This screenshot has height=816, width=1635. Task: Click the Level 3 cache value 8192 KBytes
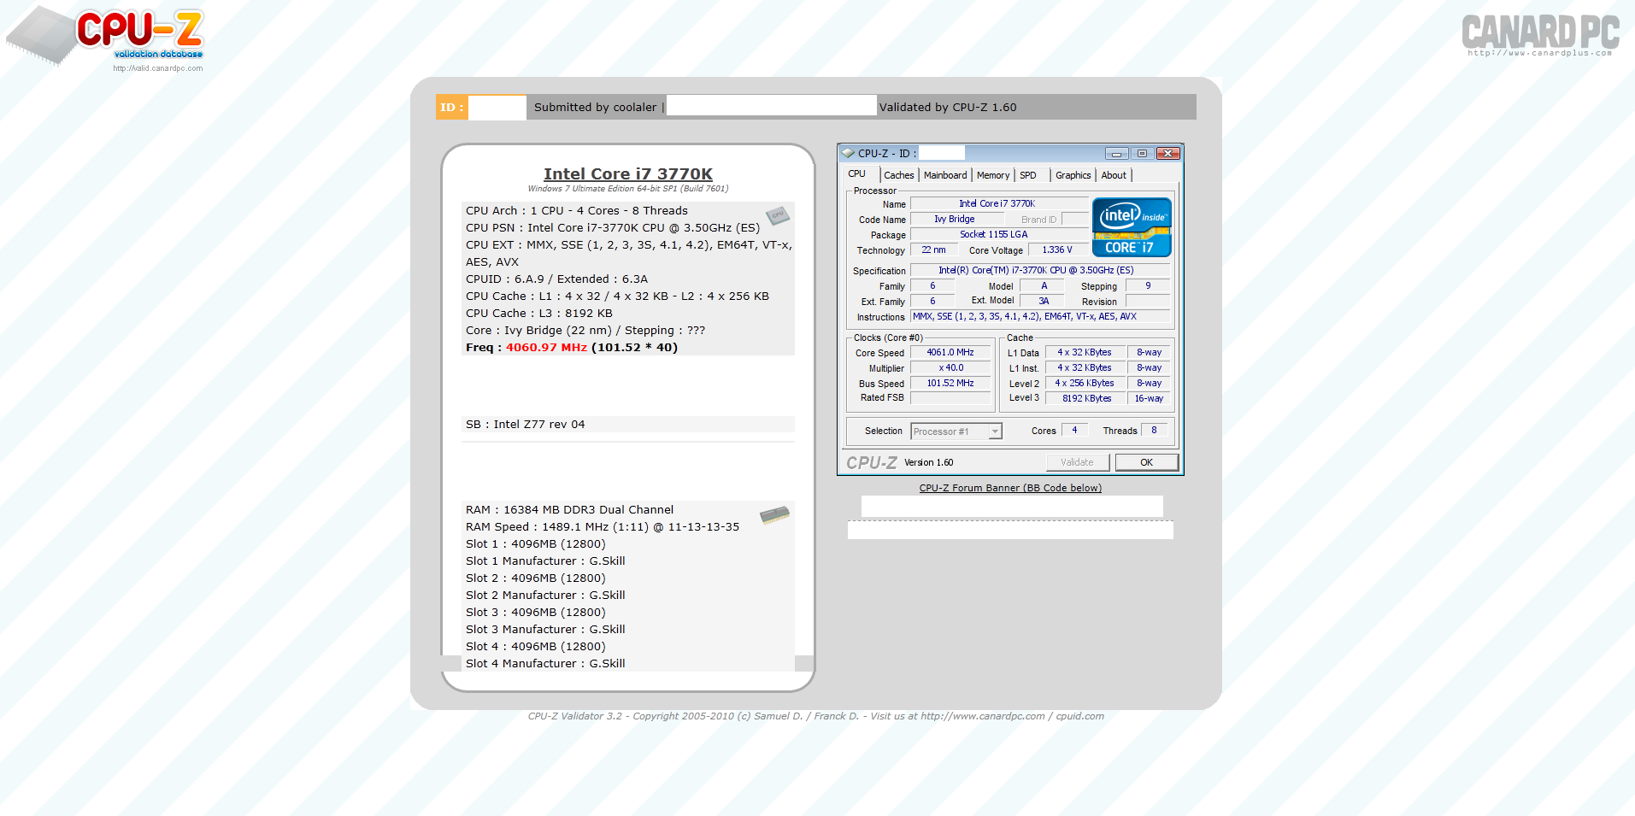click(x=1086, y=398)
